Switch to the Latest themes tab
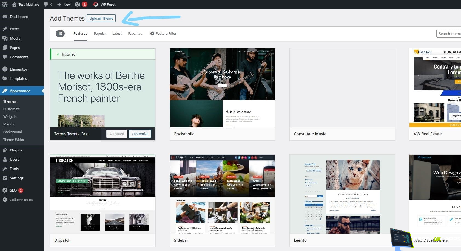 117,33
